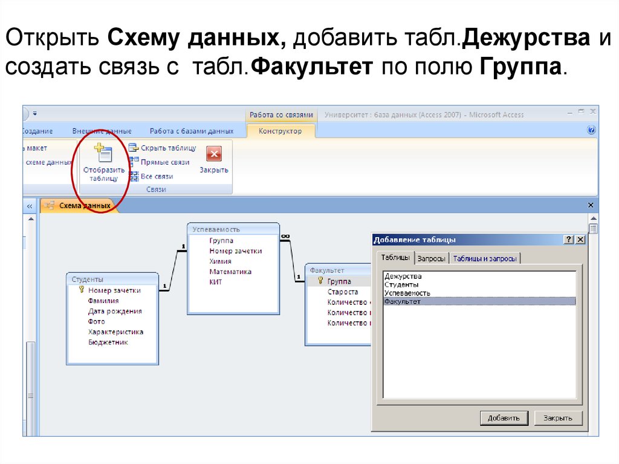This screenshot has width=619, height=464.
Task: Click the Все связи icon
Action: 134,177
